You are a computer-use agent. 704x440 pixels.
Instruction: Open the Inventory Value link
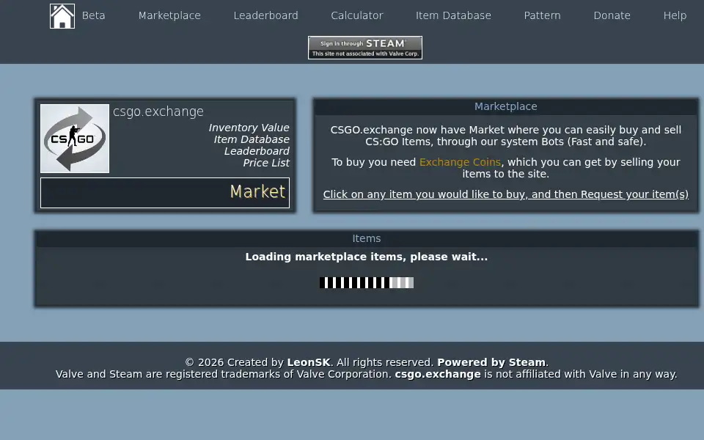249,128
